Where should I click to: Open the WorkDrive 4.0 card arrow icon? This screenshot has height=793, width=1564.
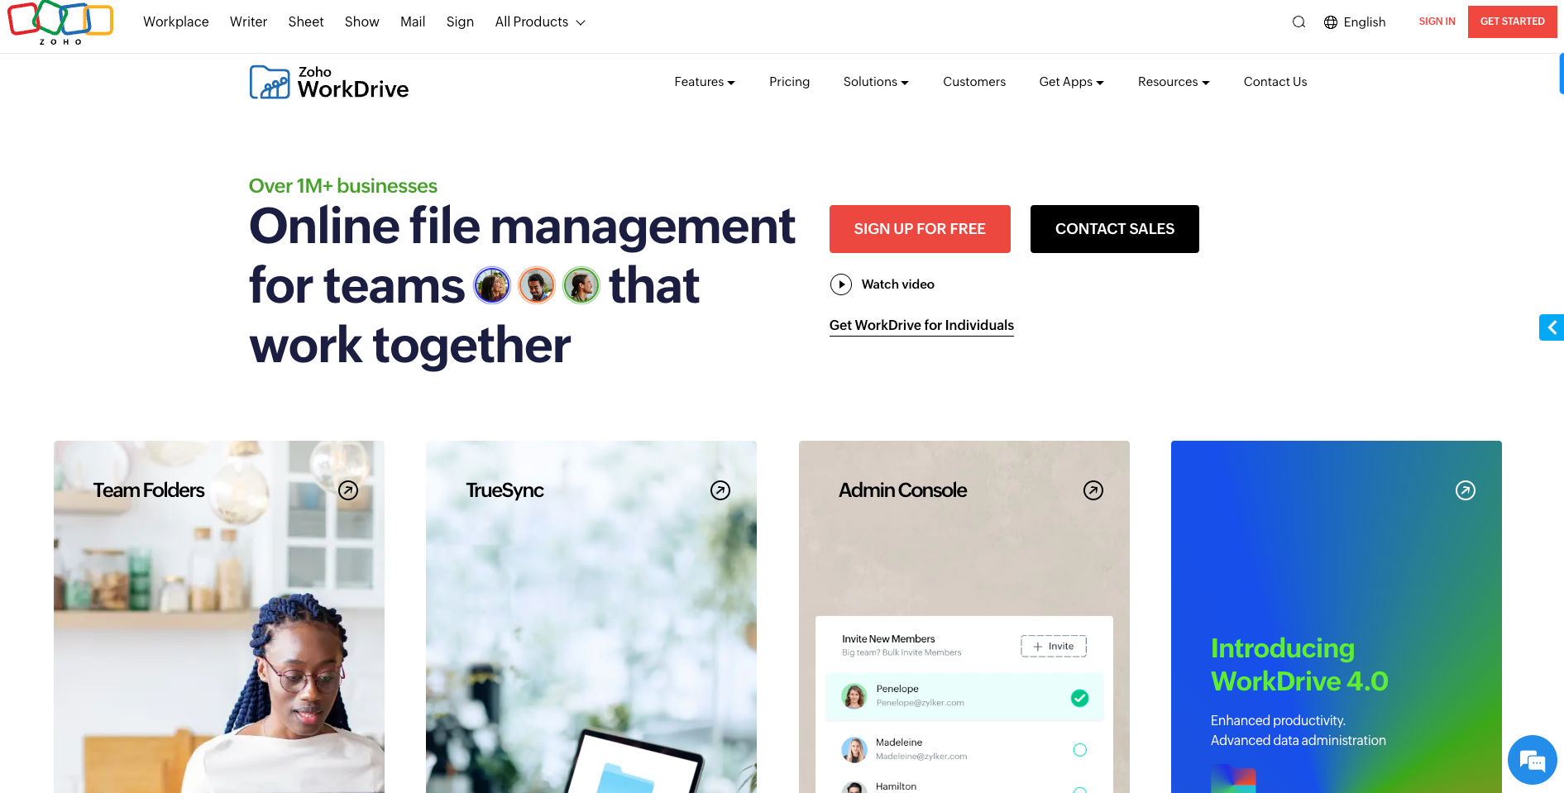[1466, 490]
